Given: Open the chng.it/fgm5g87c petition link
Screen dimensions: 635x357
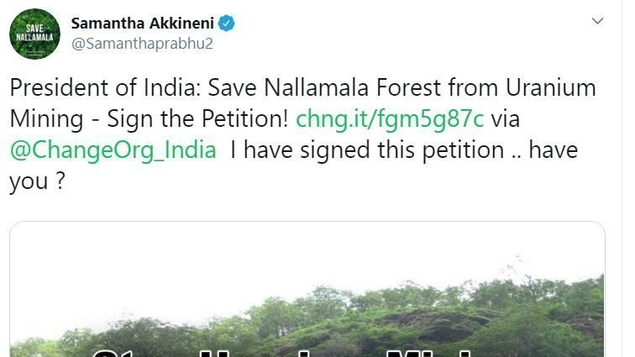Looking at the screenshot, I should tap(390, 118).
